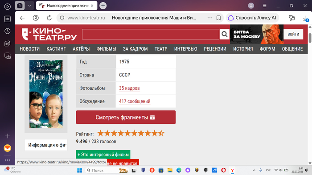Click the tab counter showing 1
Image resolution: width=312 pixels, height=175 pixels.
tap(20, 5)
